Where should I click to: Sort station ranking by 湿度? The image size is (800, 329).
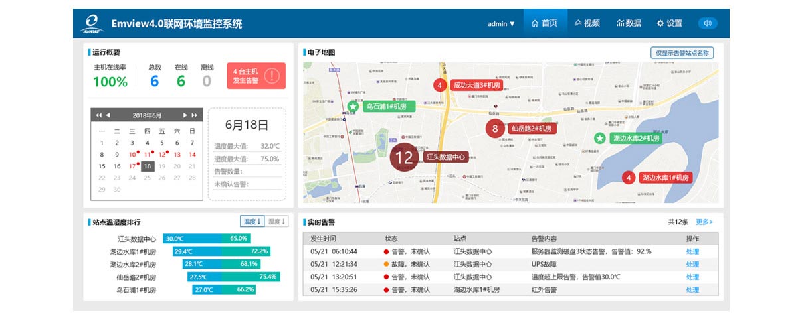tap(276, 222)
